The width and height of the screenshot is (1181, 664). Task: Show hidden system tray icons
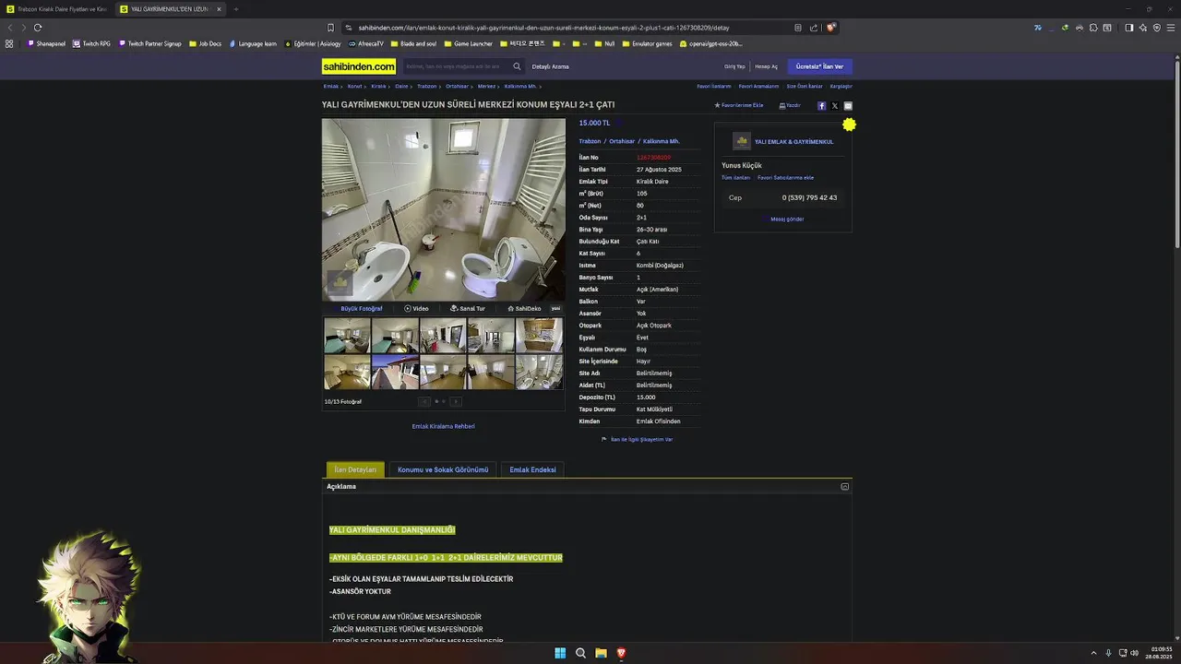[1093, 653]
